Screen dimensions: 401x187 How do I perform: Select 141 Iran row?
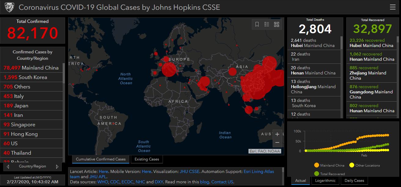pos(31,115)
